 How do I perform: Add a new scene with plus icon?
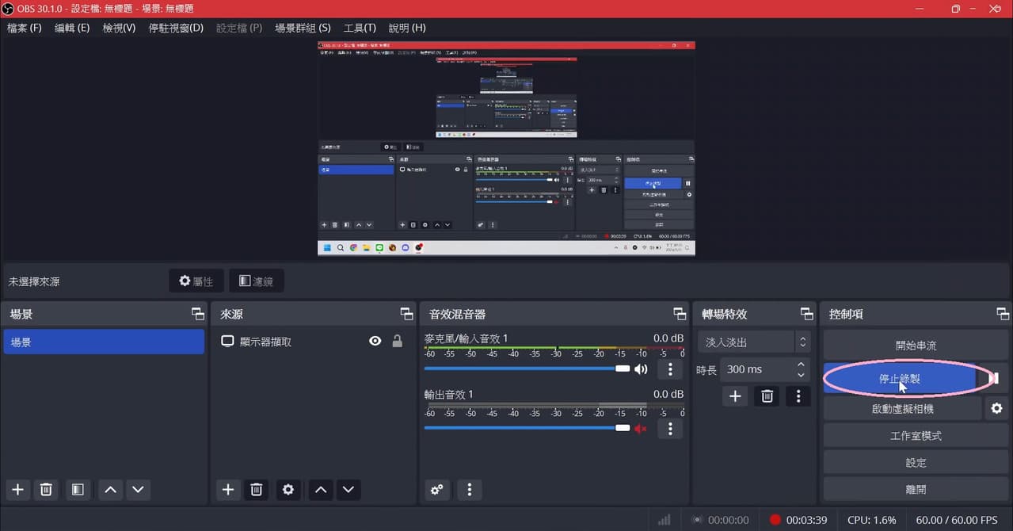(x=18, y=490)
